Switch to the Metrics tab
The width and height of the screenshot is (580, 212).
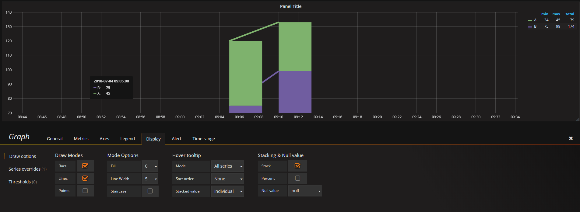click(81, 139)
